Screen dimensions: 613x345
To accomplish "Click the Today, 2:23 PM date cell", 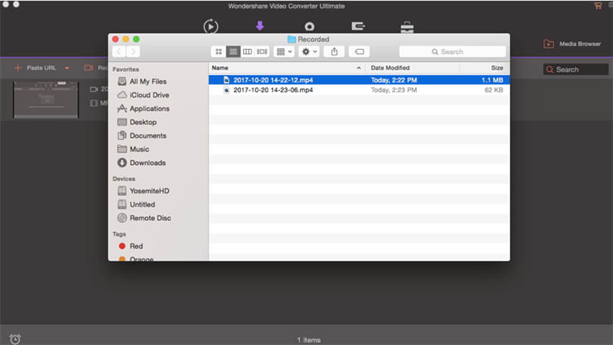I will point(394,90).
